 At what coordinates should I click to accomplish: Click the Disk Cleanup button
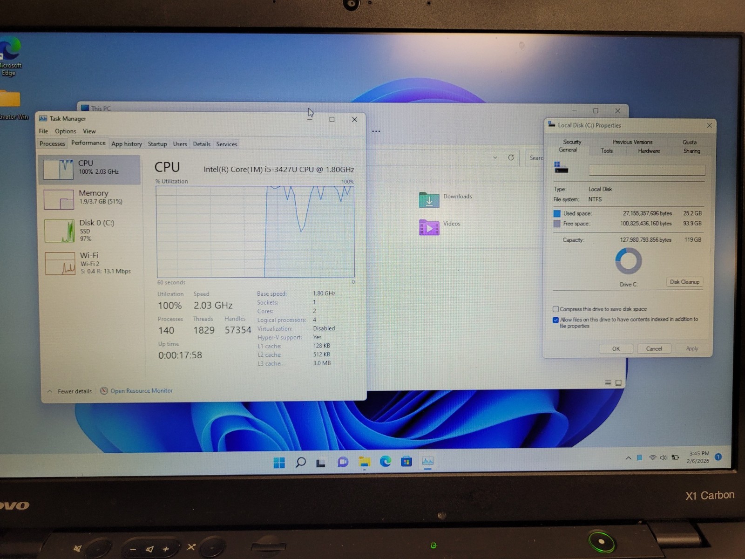pos(684,282)
